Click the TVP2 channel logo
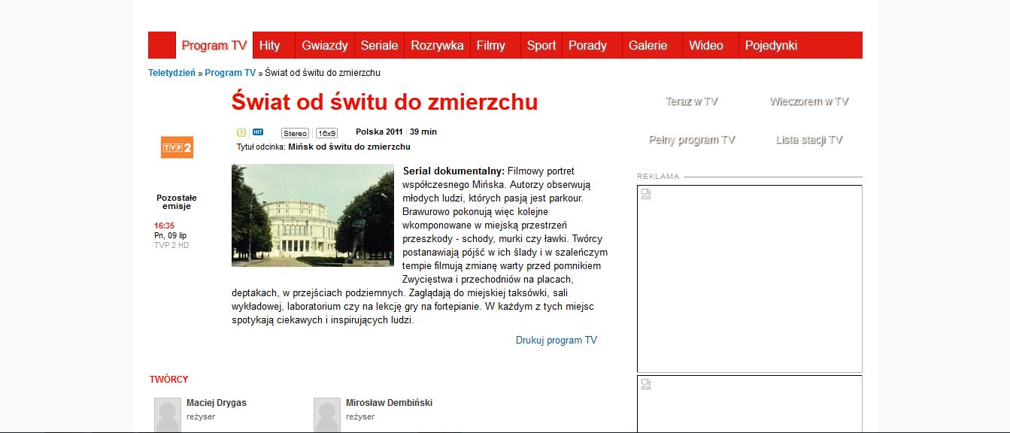The height and width of the screenshot is (433, 1010). pos(177,147)
